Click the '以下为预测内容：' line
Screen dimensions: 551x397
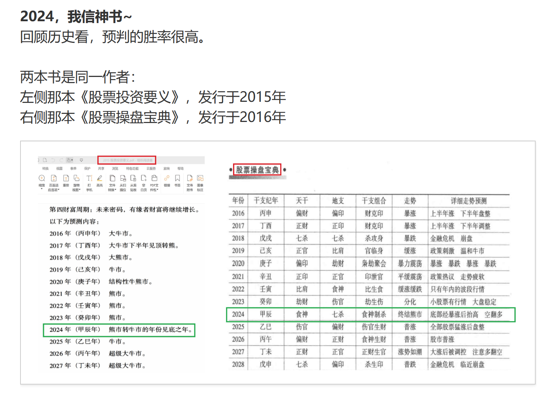pyautogui.click(x=75, y=222)
